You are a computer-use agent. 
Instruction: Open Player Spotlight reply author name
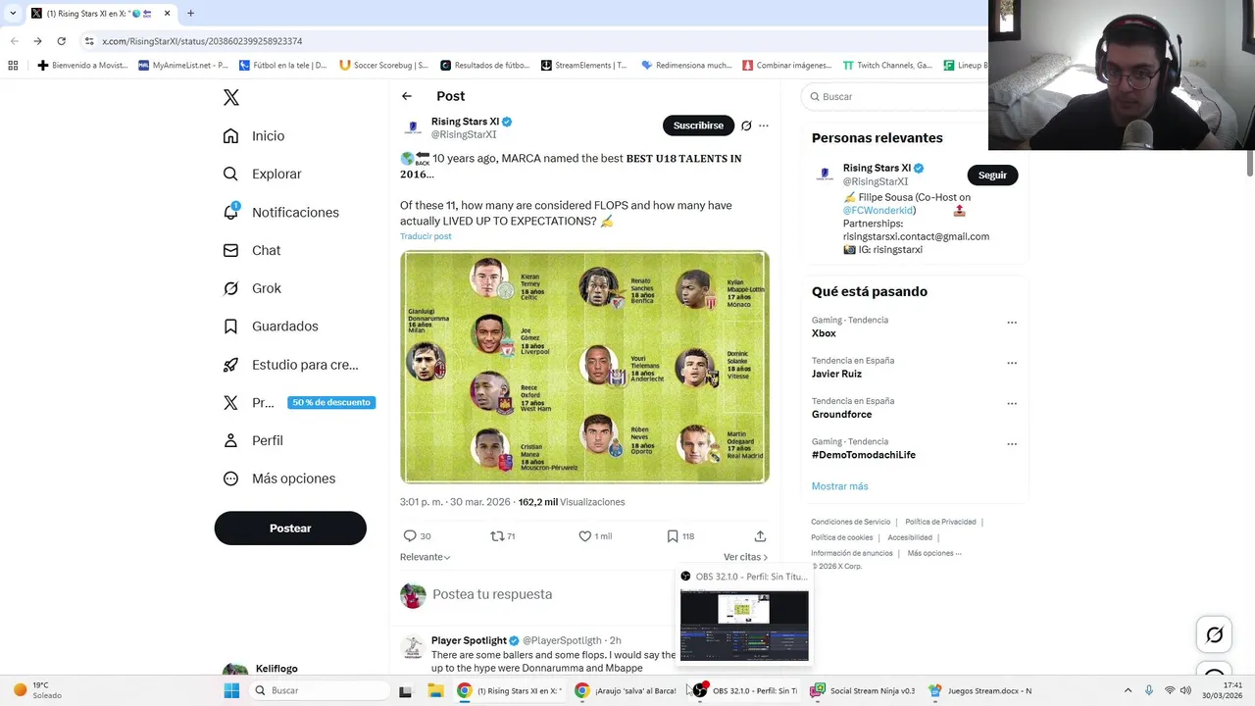(469, 640)
